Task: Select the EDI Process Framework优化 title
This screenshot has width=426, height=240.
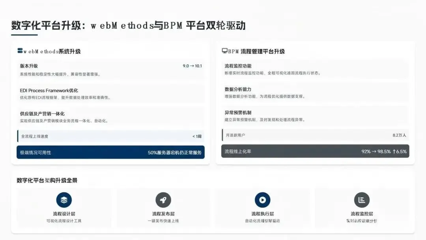Action: coord(49,90)
